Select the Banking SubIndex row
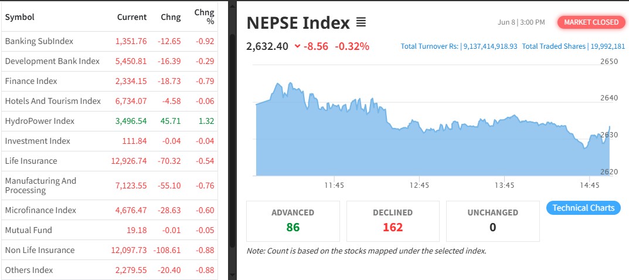 pyautogui.click(x=39, y=42)
